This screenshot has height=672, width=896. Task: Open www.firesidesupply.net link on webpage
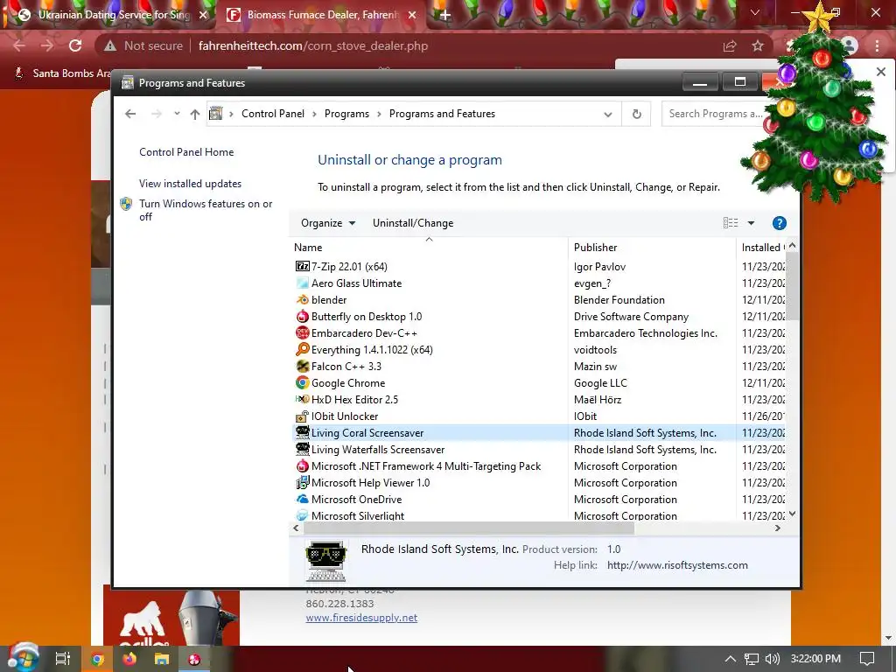coord(361,618)
